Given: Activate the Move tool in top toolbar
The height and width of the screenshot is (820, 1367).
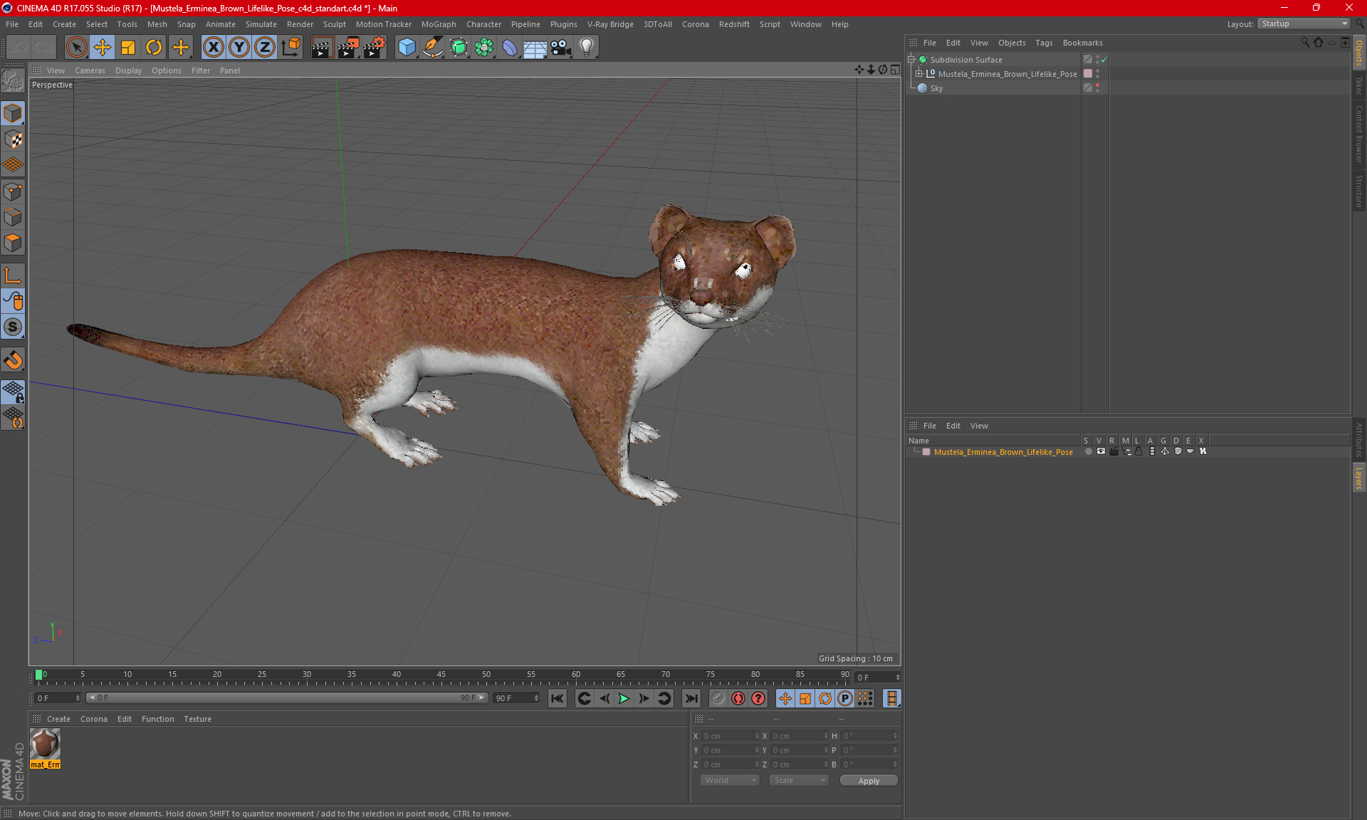Looking at the screenshot, I should [x=103, y=48].
